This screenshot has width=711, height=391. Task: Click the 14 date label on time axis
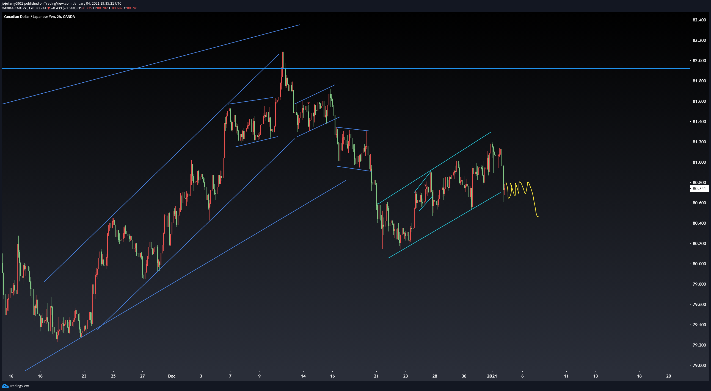point(303,376)
